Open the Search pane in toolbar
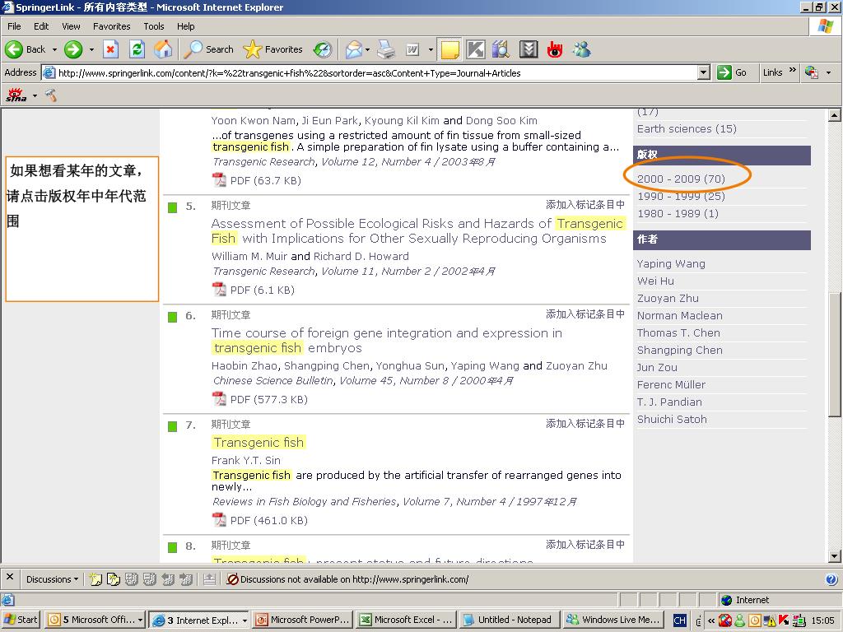843x632 pixels. [x=208, y=49]
